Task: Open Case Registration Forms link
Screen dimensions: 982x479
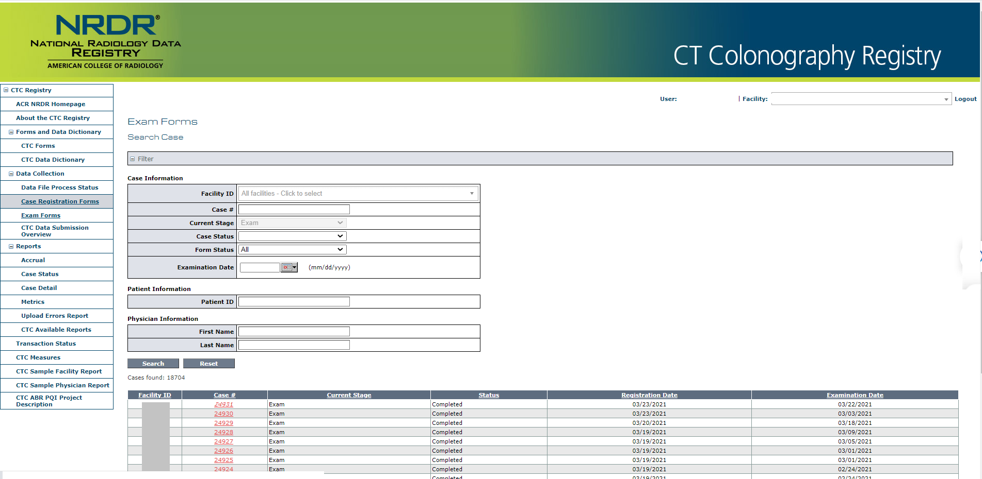Action: pyautogui.click(x=60, y=201)
